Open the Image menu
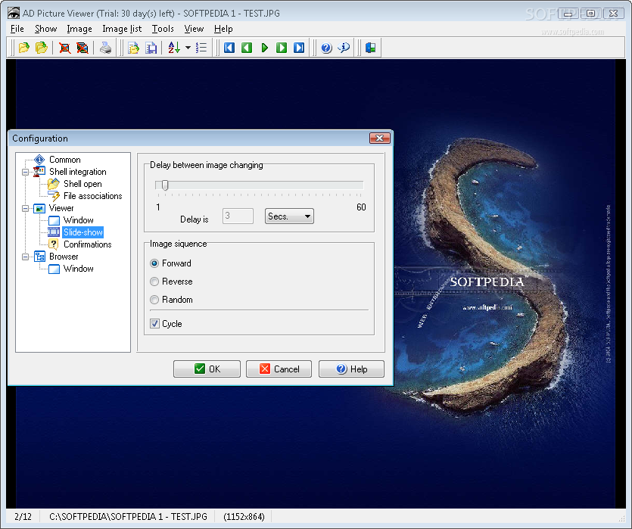Image resolution: width=632 pixels, height=529 pixels. [x=79, y=29]
